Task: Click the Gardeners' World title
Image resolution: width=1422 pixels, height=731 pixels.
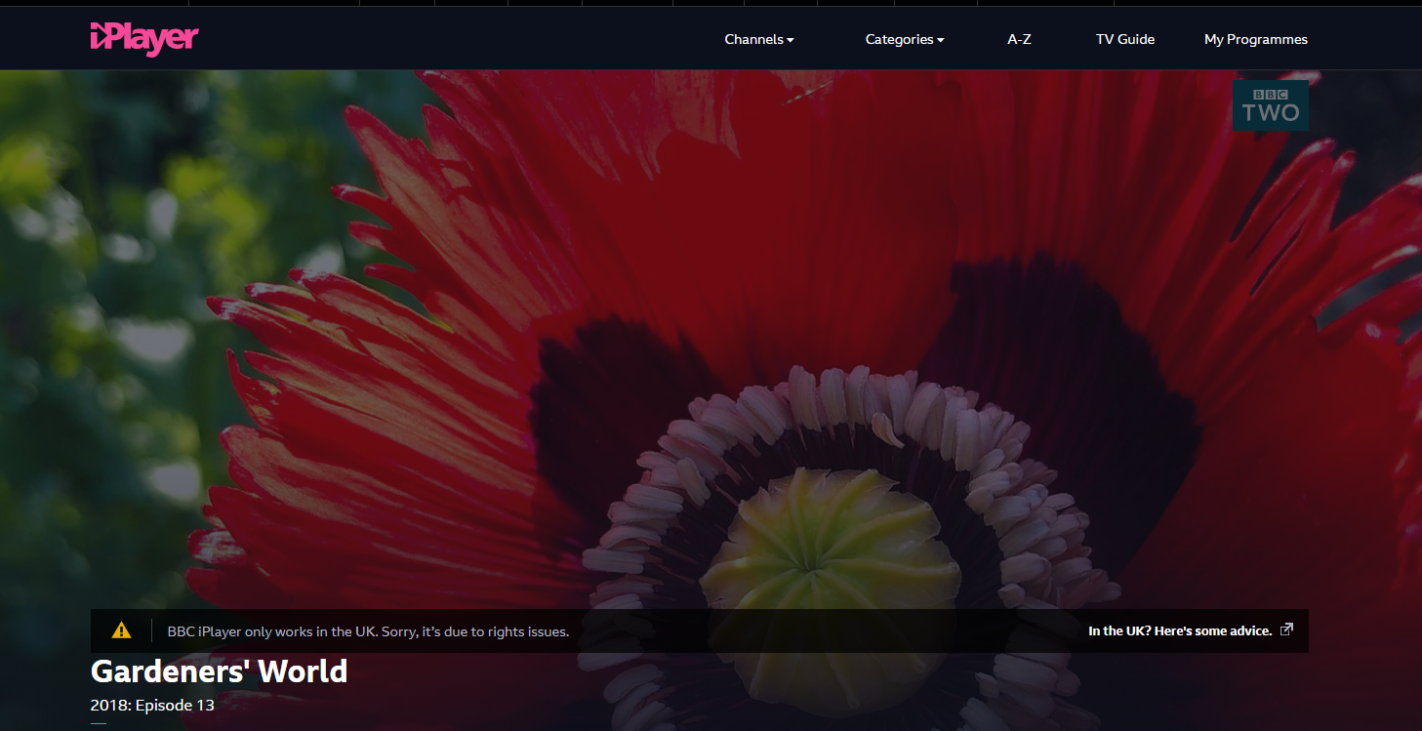Action: (x=219, y=671)
